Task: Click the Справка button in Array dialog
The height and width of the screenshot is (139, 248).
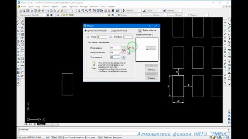Action: click(x=152, y=78)
